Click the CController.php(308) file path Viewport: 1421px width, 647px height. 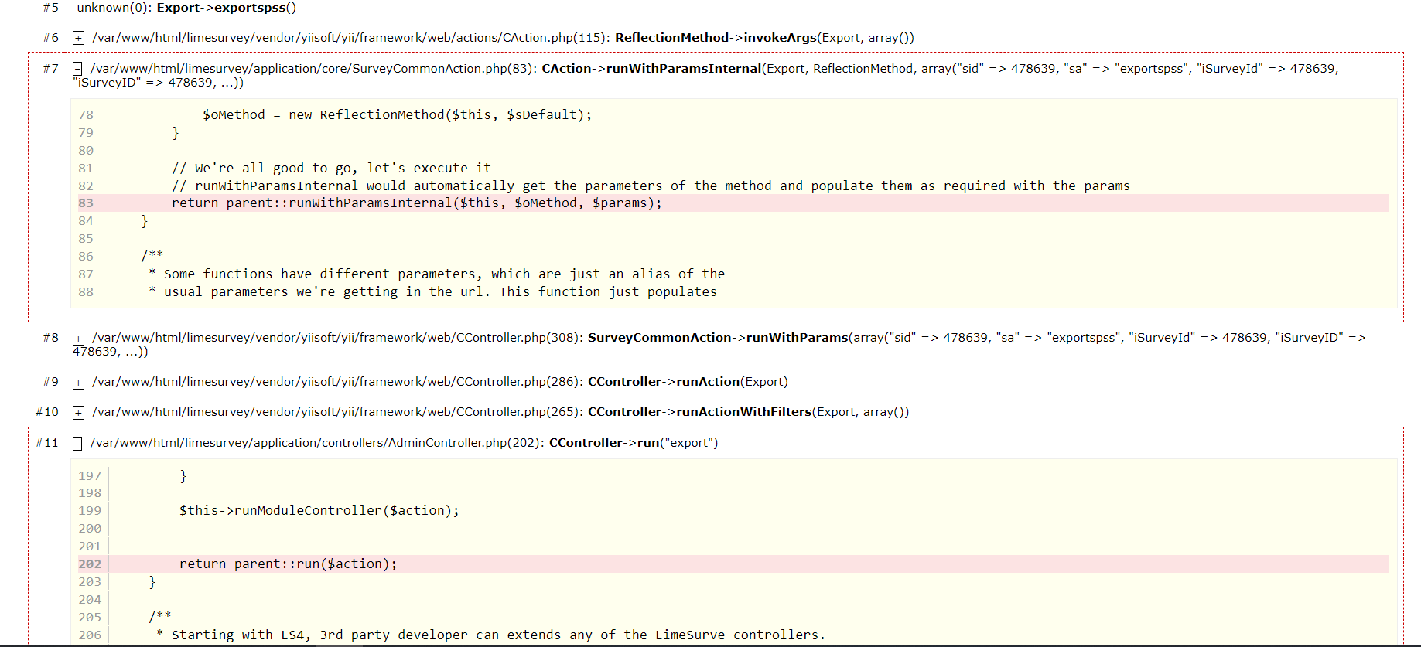coord(336,338)
